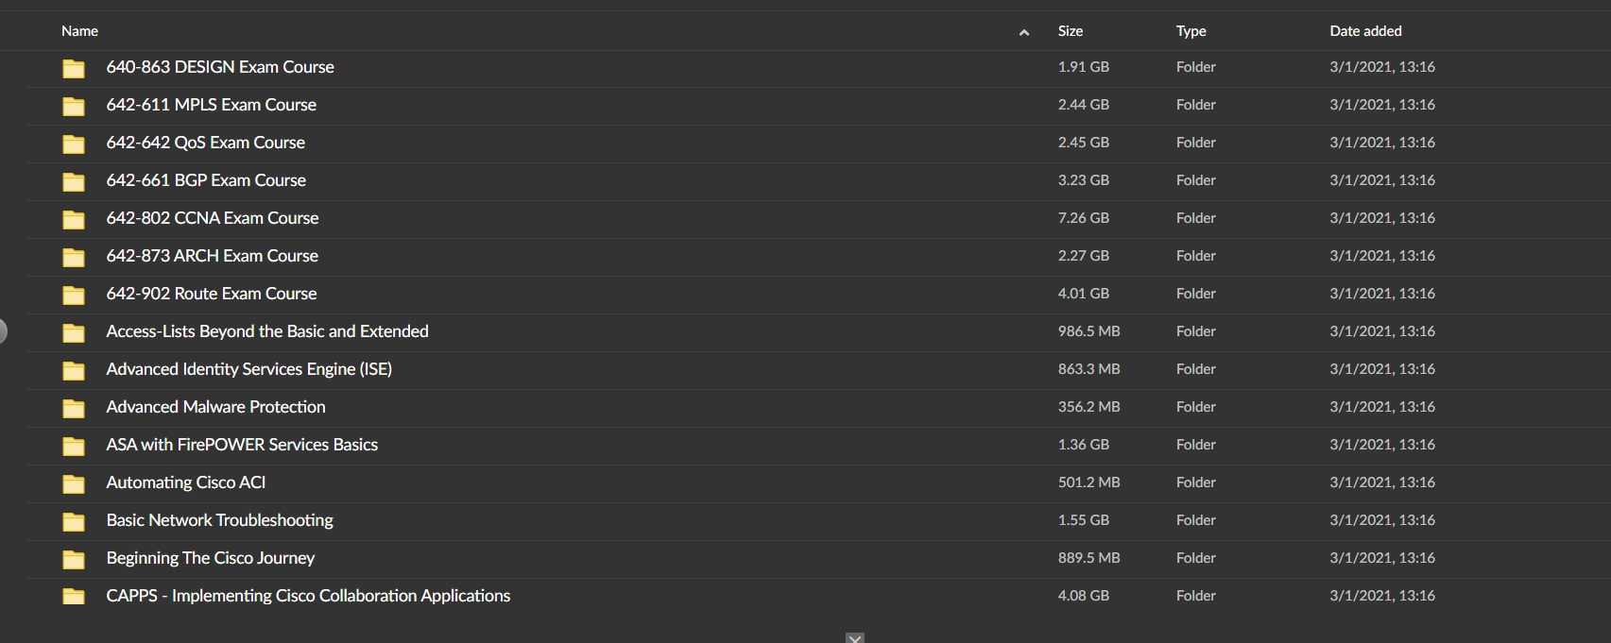The height and width of the screenshot is (643, 1611).
Task: Click the gray circular handle on left edge
Action: pos(2,331)
